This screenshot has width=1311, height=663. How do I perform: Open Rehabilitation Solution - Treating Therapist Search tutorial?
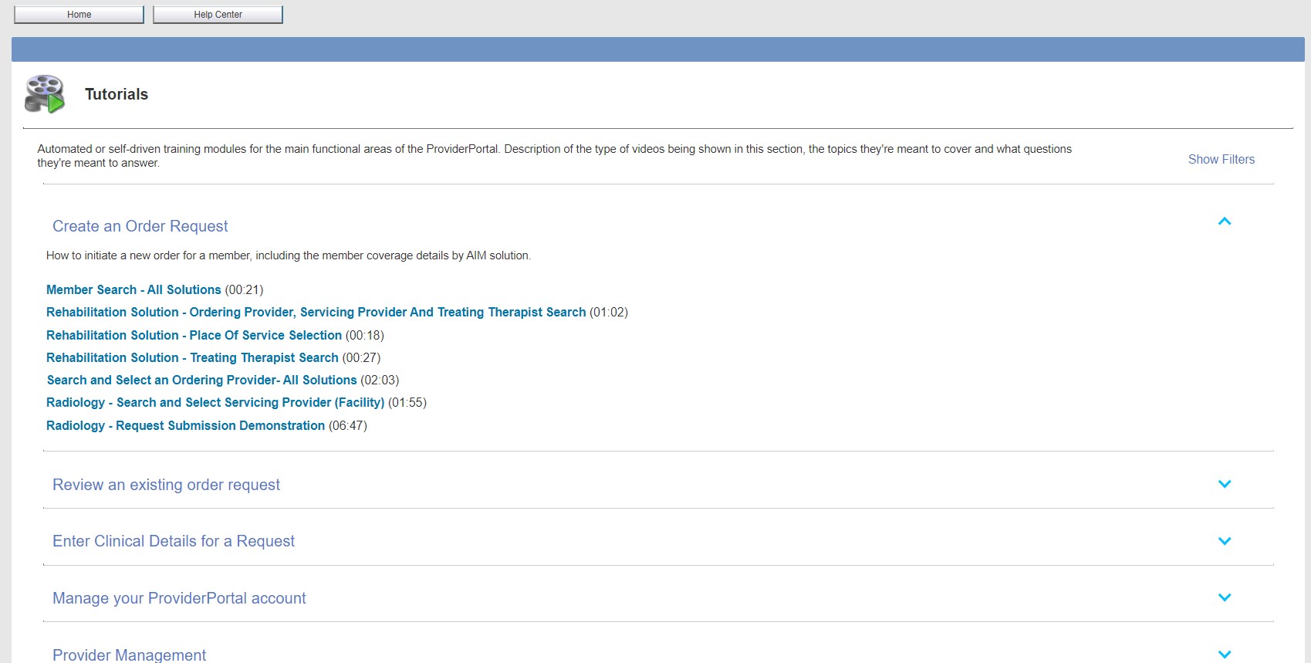click(x=192, y=357)
